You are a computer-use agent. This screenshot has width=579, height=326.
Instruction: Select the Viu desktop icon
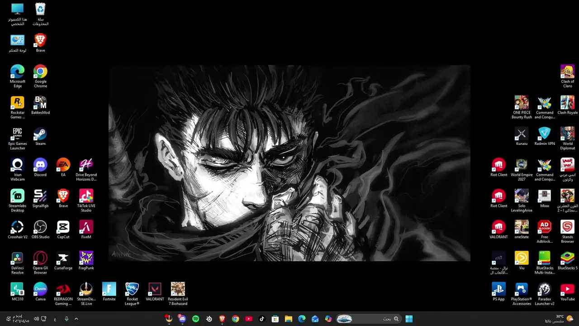tap(522, 261)
